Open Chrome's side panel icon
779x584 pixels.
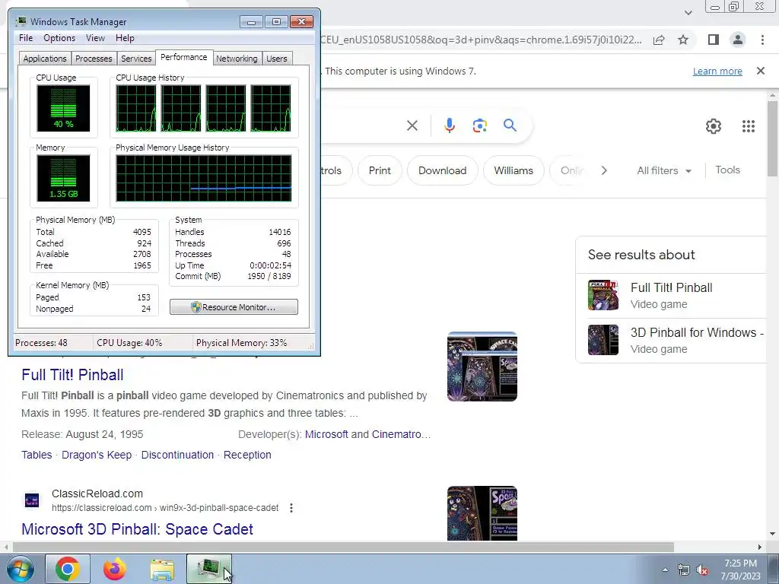(714, 40)
